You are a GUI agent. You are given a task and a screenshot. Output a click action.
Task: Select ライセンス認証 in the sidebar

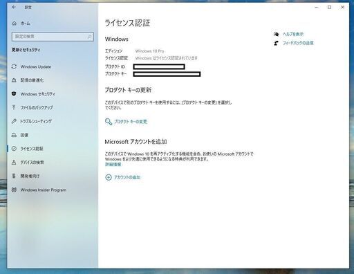[x=32, y=149]
